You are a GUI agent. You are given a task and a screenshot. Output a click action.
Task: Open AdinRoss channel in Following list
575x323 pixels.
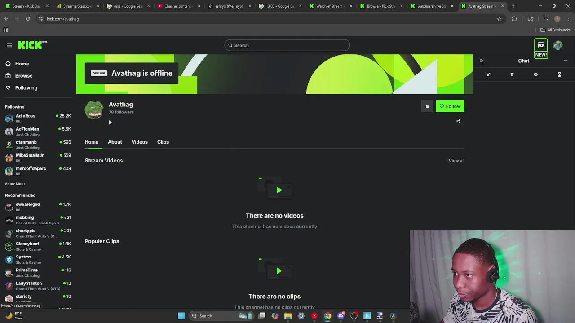38,118
